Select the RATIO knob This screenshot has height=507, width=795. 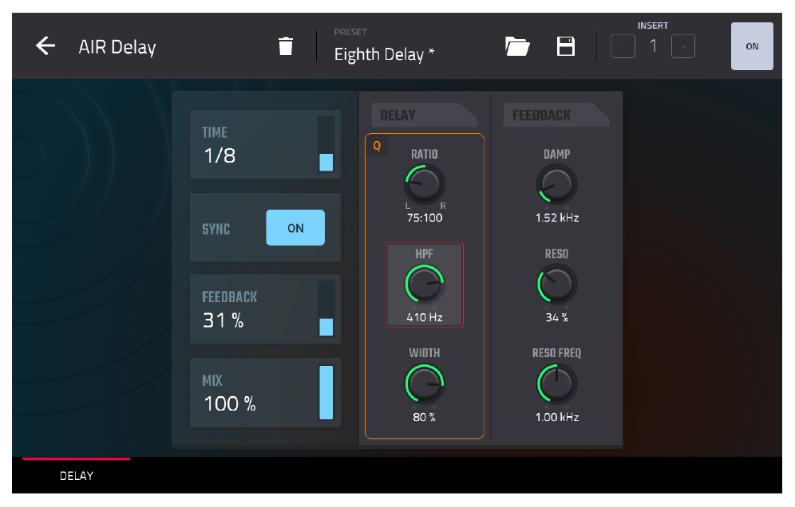pyautogui.click(x=425, y=184)
